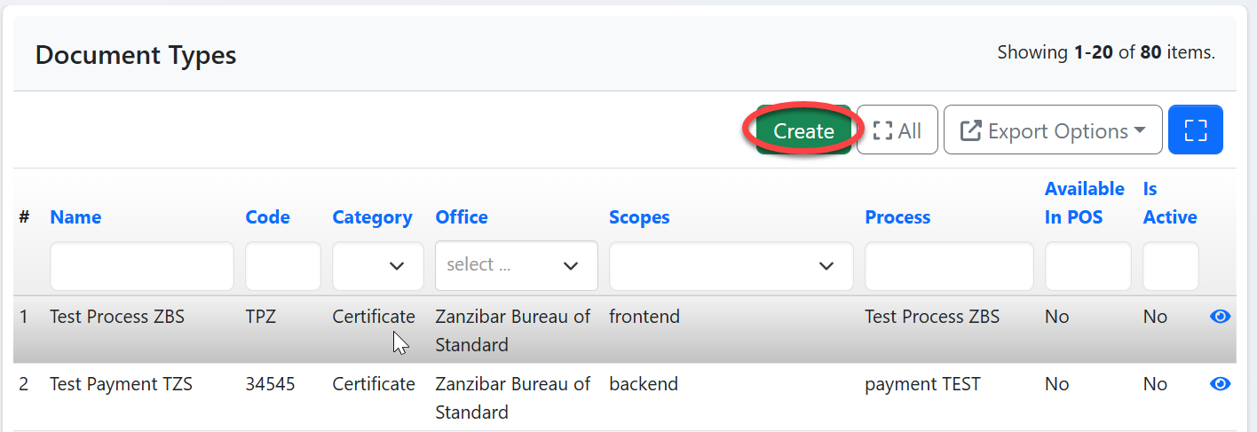The image size is (1257, 432).
Task: Sort by the Name column header
Action: [75, 217]
